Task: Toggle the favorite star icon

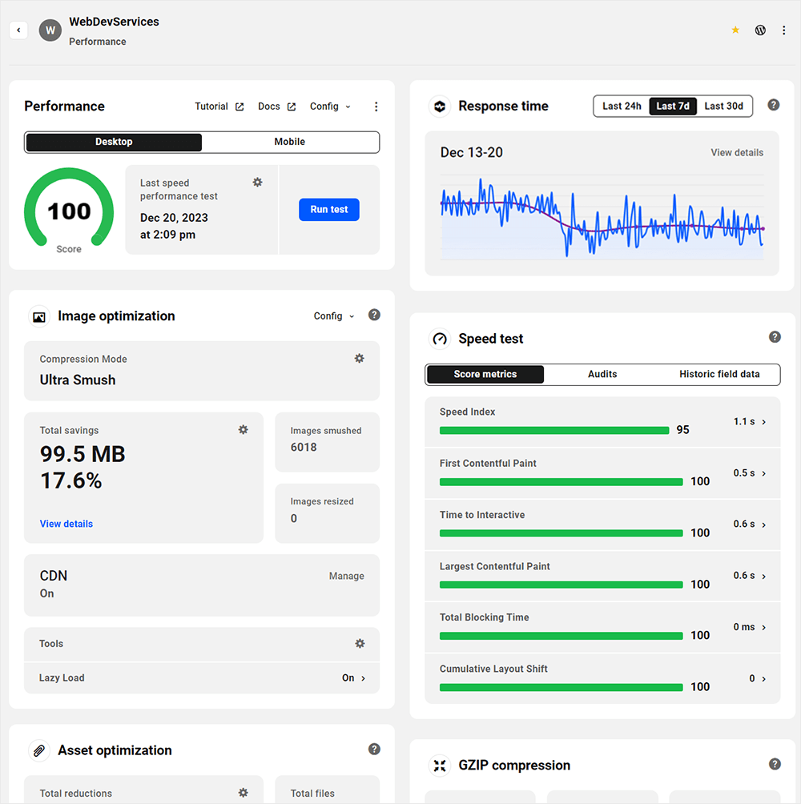Action: tap(735, 30)
